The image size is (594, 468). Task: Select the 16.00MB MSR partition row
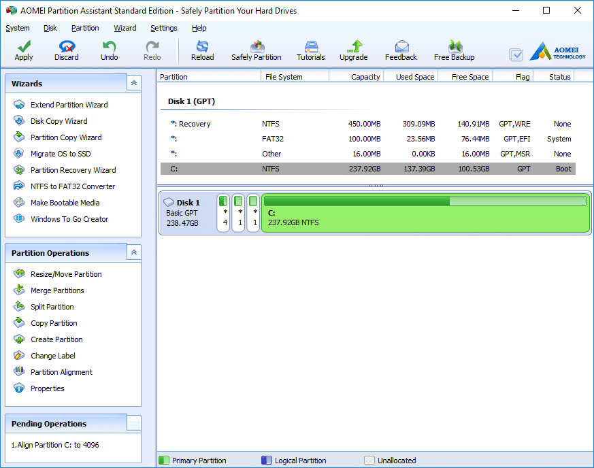(368, 154)
